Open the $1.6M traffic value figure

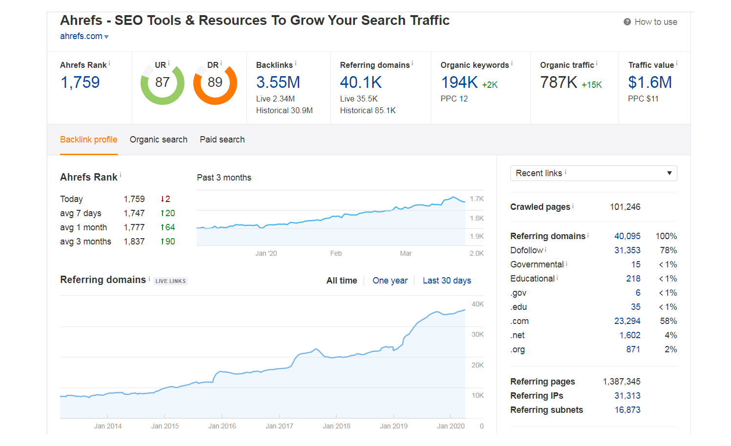click(x=650, y=82)
